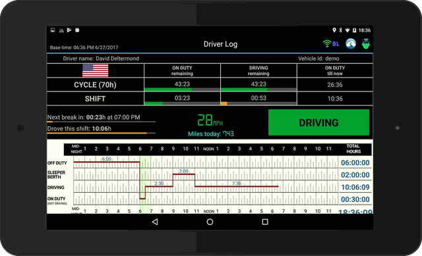Tap the sleeper berth total 02:00:00
Image resolution: width=422 pixels, height=256 pixels.
[355, 175]
